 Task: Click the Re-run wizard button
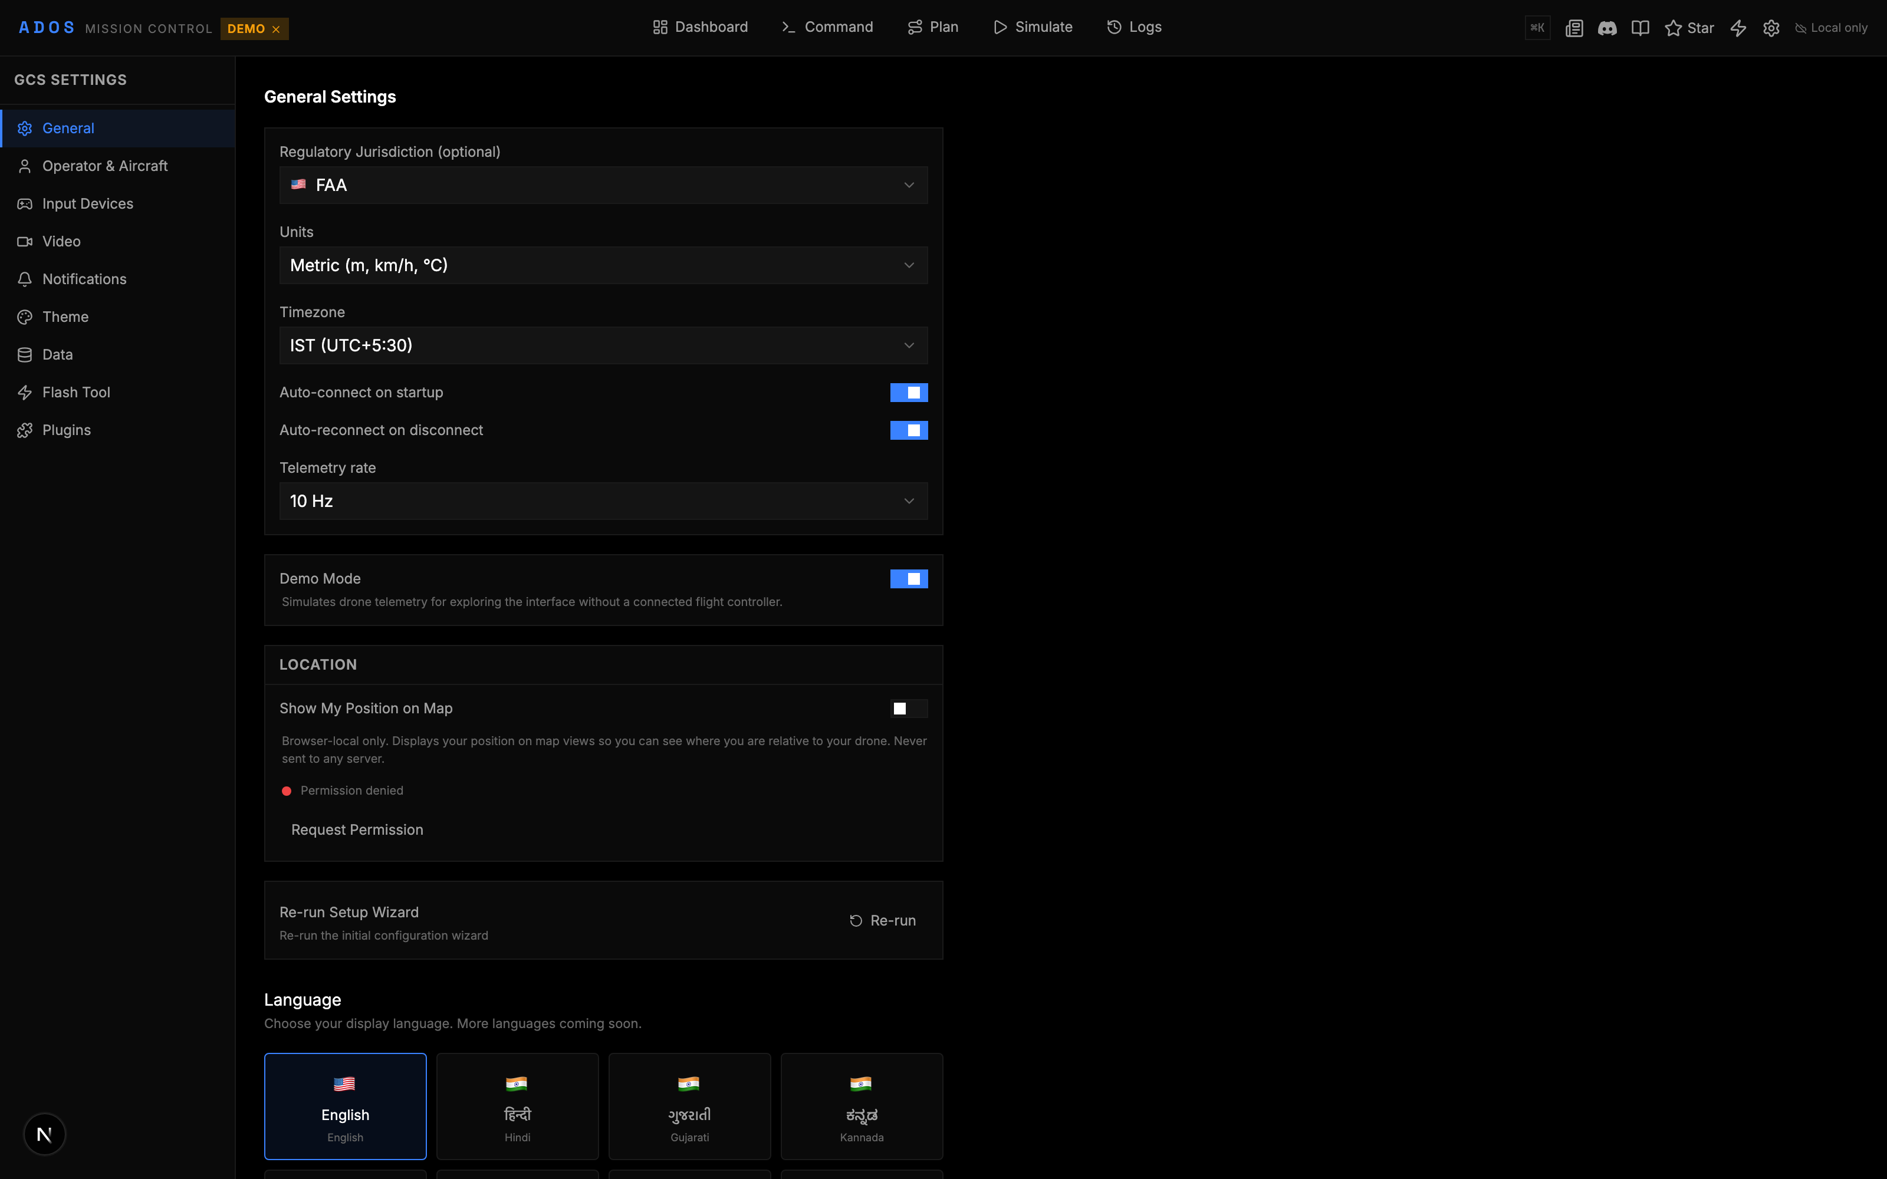tap(883, 920)
